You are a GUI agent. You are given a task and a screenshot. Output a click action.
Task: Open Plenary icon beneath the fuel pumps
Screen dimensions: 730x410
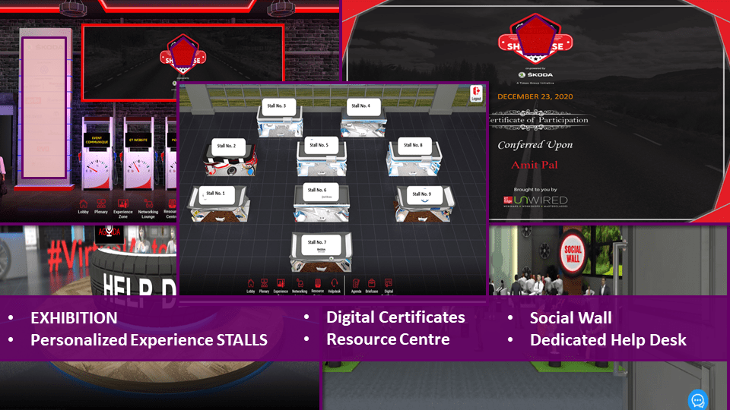click(103, 206)
